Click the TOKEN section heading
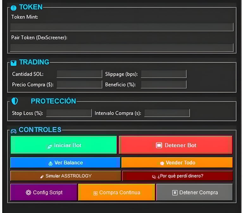 pyautogui.click(x=31, y=7)
